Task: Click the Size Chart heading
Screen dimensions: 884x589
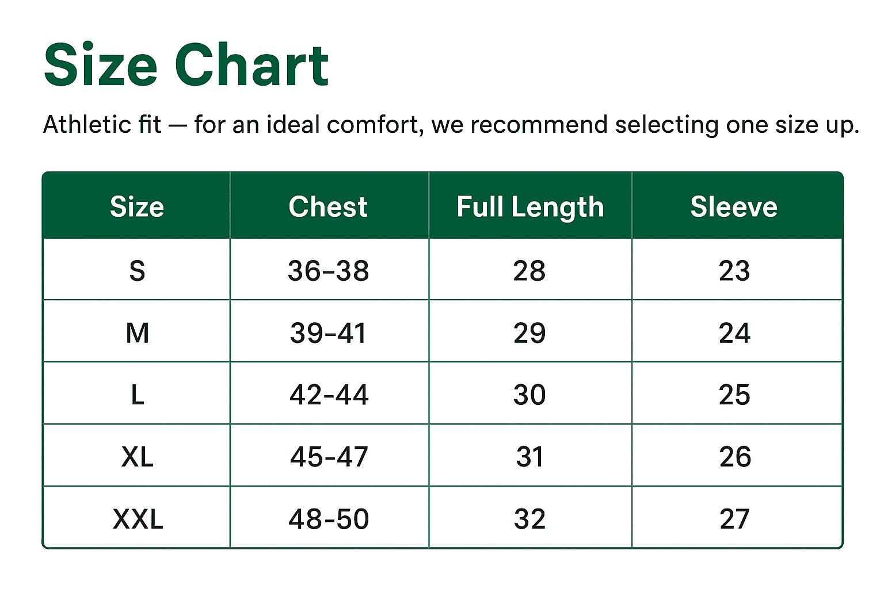Action: pos(186,66)
